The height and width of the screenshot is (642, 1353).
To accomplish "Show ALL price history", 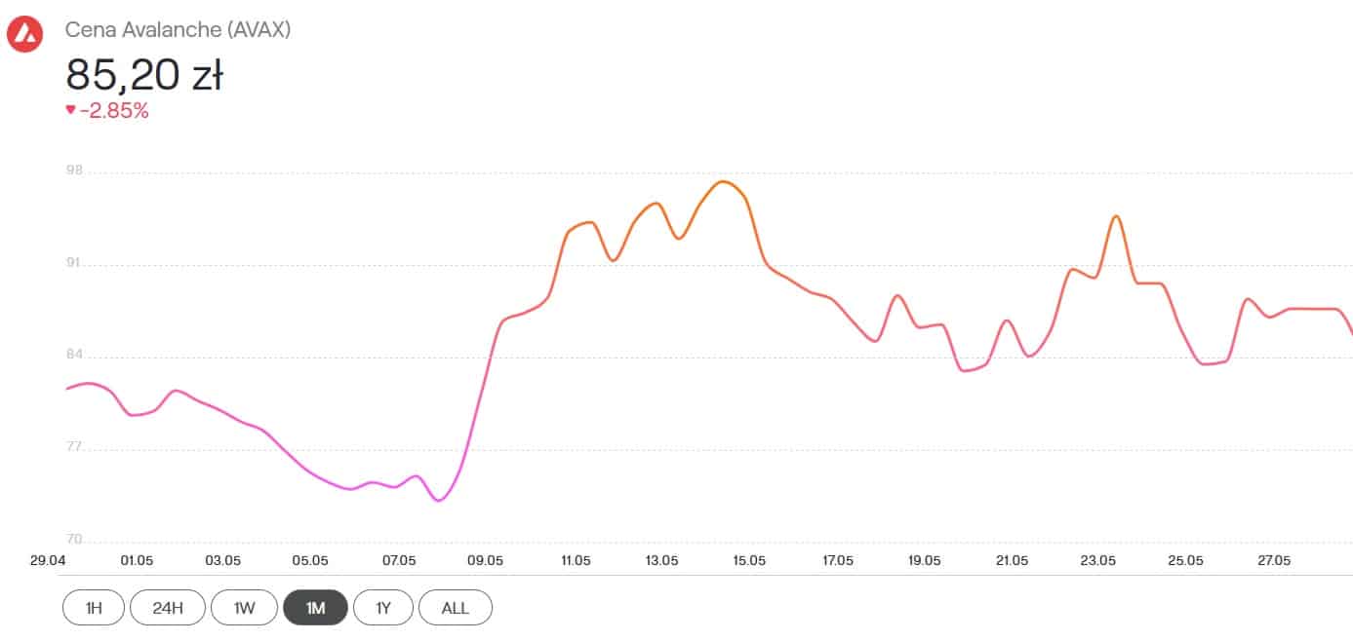I will point(455,608).
